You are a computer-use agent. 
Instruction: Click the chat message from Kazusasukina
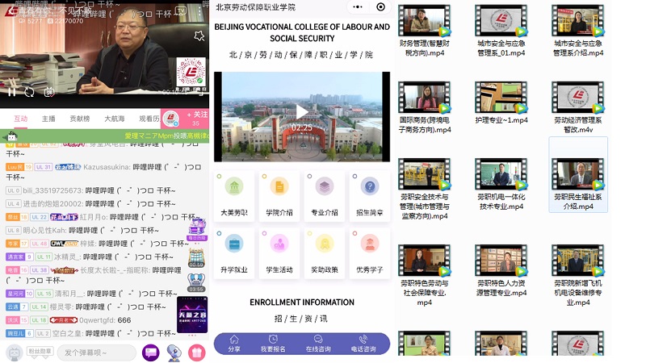tap(104, 172)
